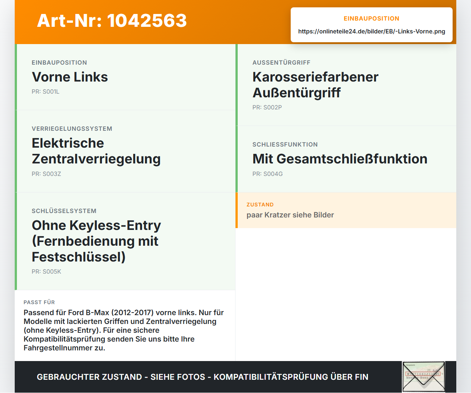This screenshot has height=393, width=471.
Task: Select 'Elektrische Zentralverriegelung' value
Action: tap(96, 151)
